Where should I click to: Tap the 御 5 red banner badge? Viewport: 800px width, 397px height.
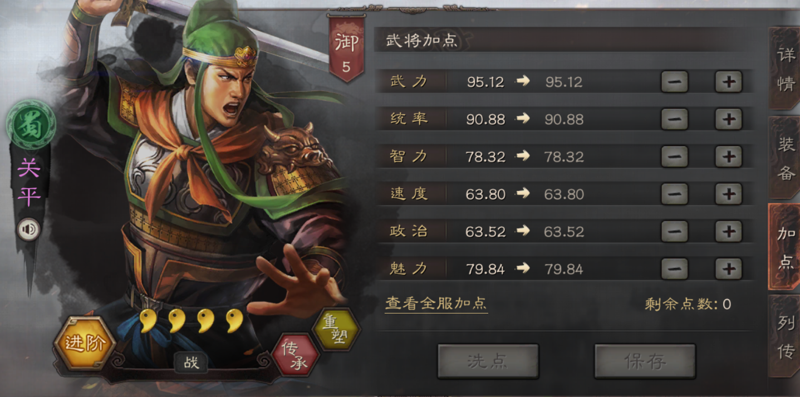(346, 50)
